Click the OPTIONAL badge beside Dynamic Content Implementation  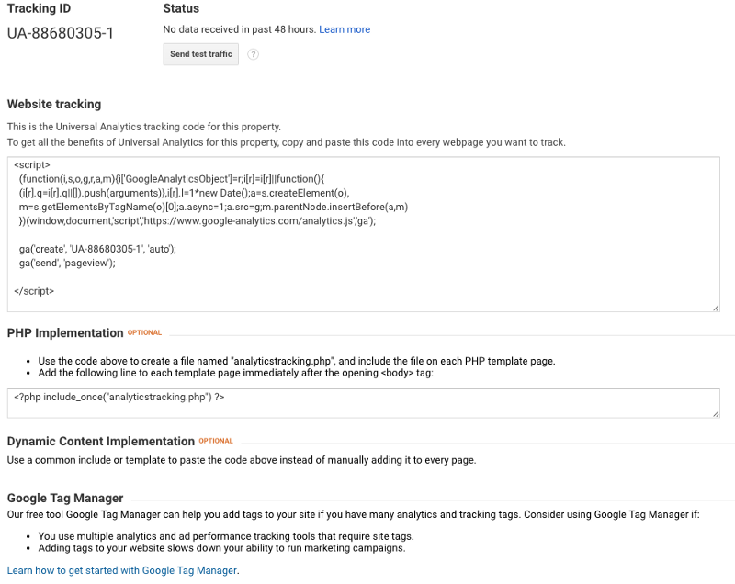coord(216,441)
